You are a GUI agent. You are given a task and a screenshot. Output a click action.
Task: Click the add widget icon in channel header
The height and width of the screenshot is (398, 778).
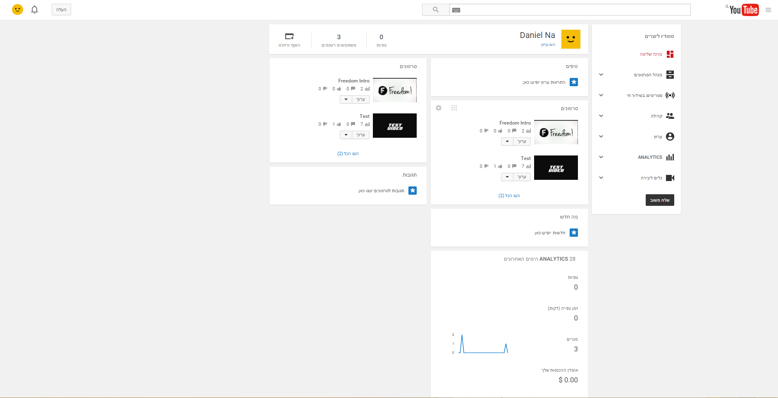(289, 37)
